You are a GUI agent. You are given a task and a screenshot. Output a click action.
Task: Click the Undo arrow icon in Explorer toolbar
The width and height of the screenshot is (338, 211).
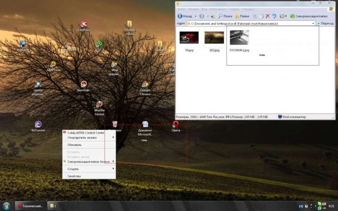point(274,16)
